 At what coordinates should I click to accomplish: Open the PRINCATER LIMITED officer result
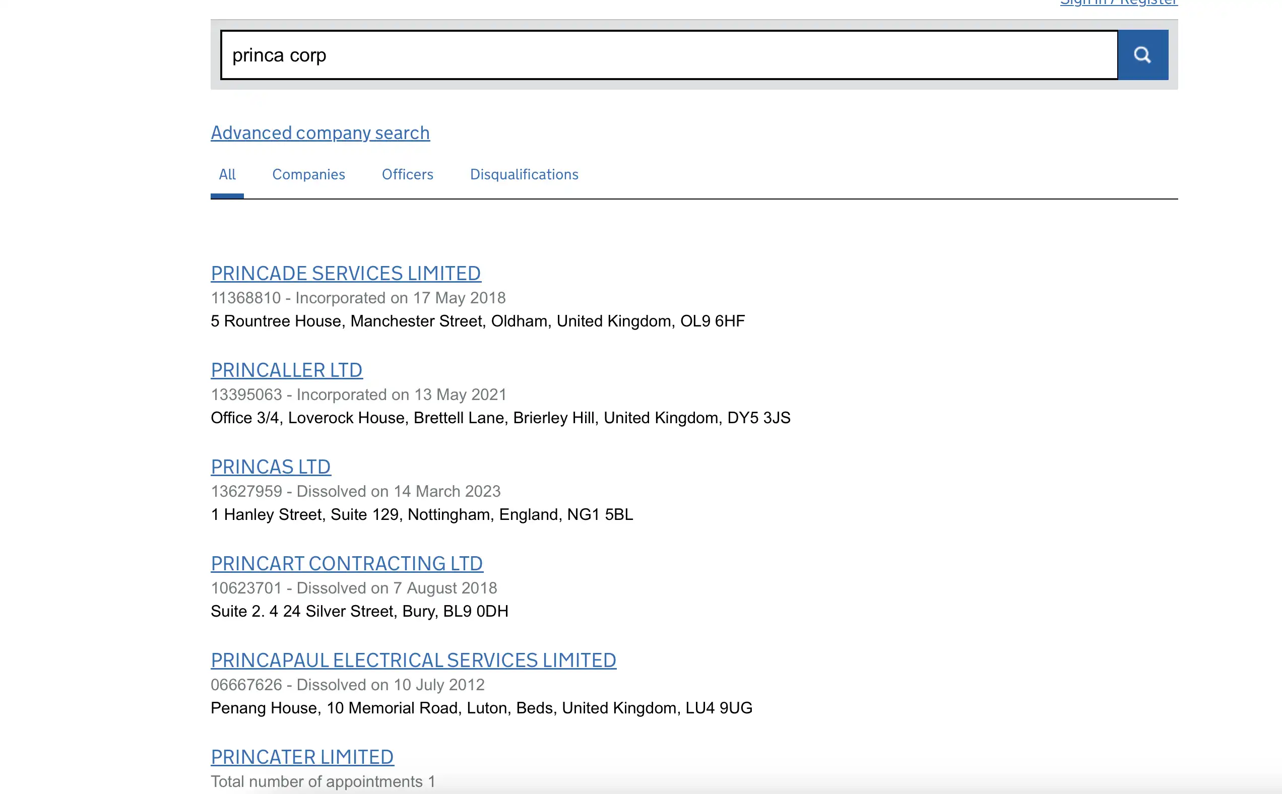(x=302, y=756)
